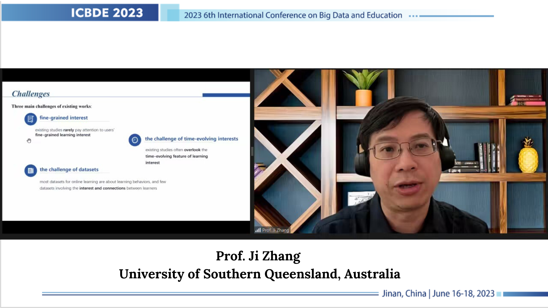Click 'the challenge of time-evolving interests' heading

pos(191,139)
